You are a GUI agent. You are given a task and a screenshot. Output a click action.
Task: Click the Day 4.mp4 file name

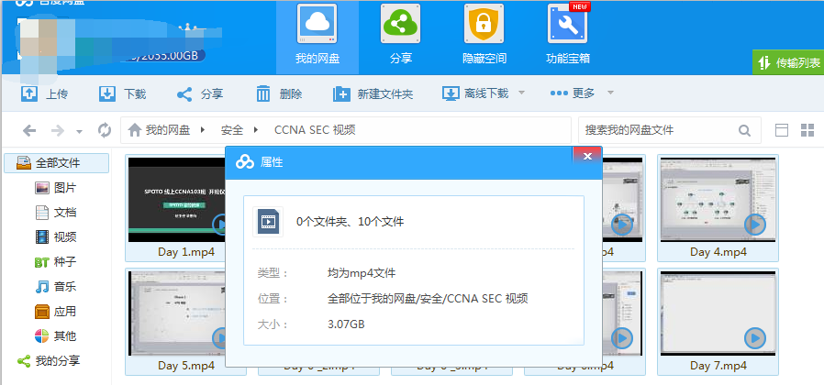718,252
